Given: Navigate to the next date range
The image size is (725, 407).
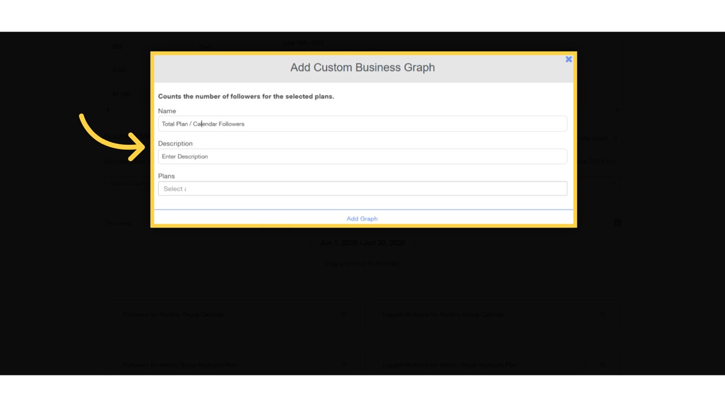Looking at the screenshot, I should (x=415, y=243).
